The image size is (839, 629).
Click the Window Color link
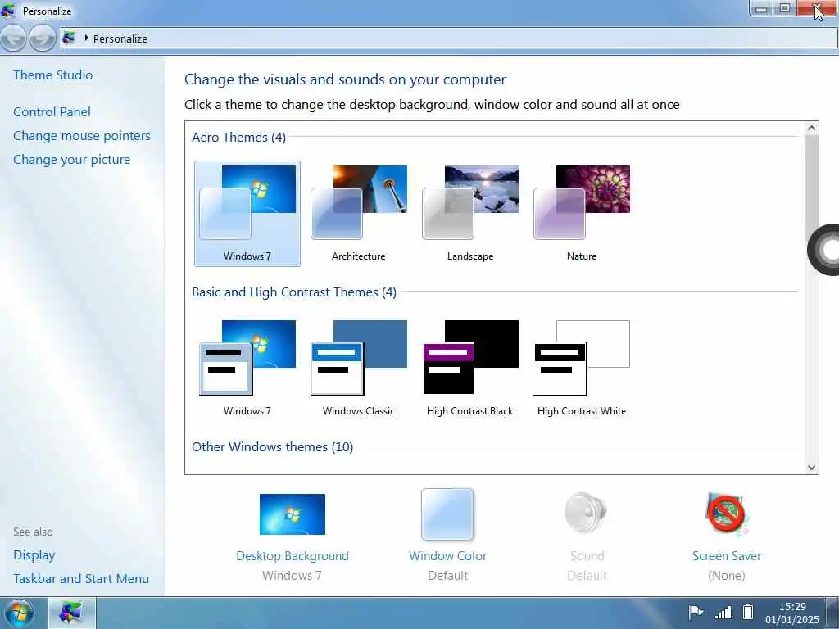[448, 556]
